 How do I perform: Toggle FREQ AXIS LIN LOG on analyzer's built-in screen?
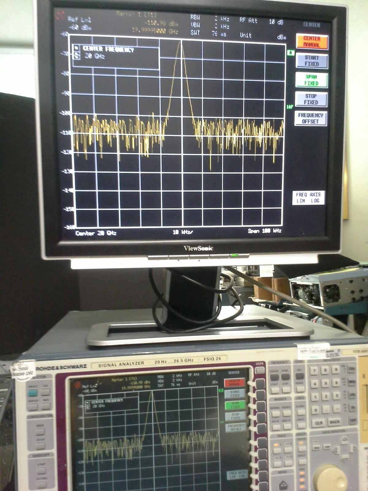[x=237, y=475]
